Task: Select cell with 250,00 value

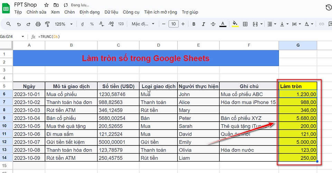Action: point(298,158)
